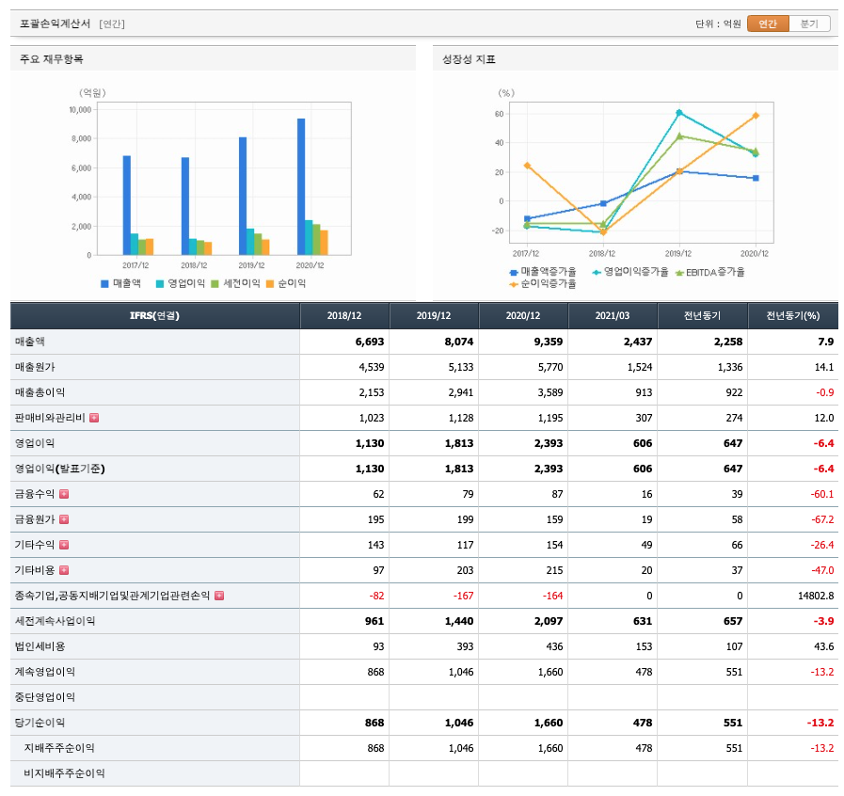Click the 매출액 row label
Screen dimensions: 844x796
pyautogui.click(x=30, y=342)
